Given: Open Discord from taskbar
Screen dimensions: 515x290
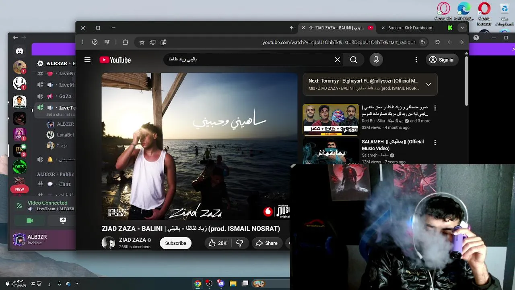Looking at the screenshot, I should click(x=221, y=284).
